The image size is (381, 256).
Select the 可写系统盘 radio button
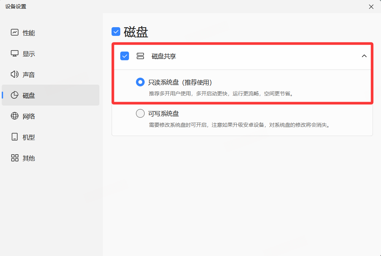(140, 114)
